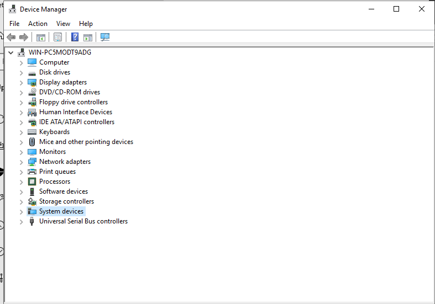The height and width of the screenshot is (304, 435).
Task: Scan for hardware changes via monitor icon
Action: (x=105, y=37)
